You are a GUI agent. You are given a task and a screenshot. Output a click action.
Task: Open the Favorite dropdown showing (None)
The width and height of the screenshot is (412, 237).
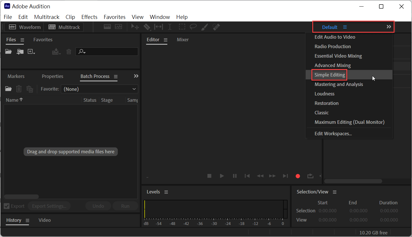[99, 89]
